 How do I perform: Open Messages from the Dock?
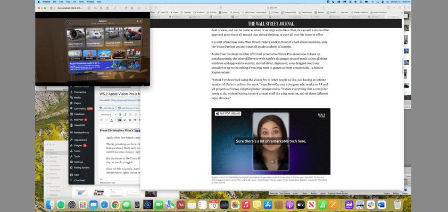[x=126, y=205]
